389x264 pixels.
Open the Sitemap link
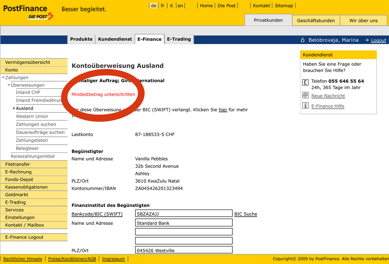pos(284,6)
